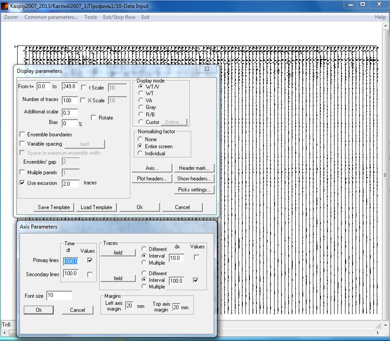Select Entire screen normalizing factor
The width and height of the screenshot is (390, 341).
tap(140, 146)
